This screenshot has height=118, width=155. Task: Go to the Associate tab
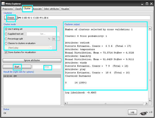pyautogui.click(x=37, y=9)
